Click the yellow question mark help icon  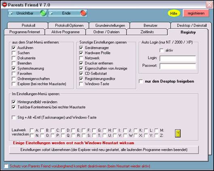(x=178, y=133)
